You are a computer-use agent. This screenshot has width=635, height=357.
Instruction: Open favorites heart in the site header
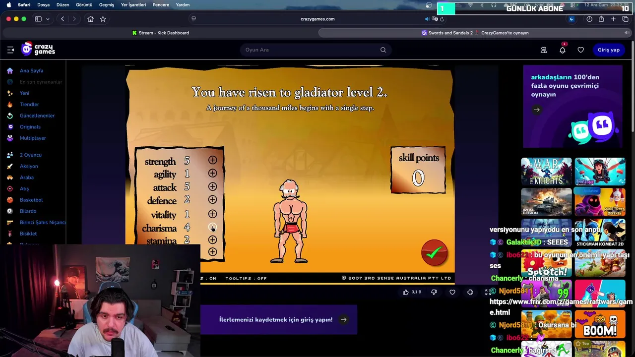click(x=580, y=50)
